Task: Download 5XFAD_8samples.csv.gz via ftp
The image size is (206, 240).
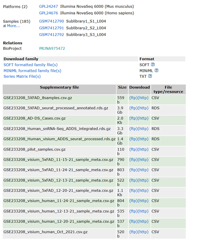Action: click(133, 98)
